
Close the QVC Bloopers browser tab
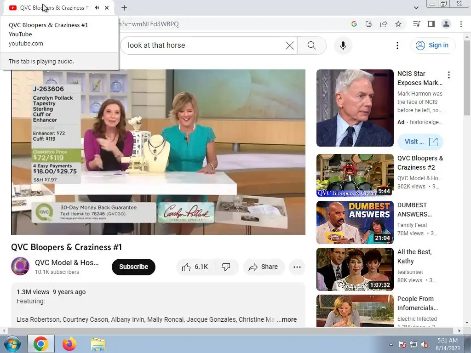click(107, 8)
